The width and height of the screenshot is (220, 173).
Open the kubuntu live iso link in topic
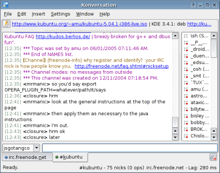coord(80,24)
